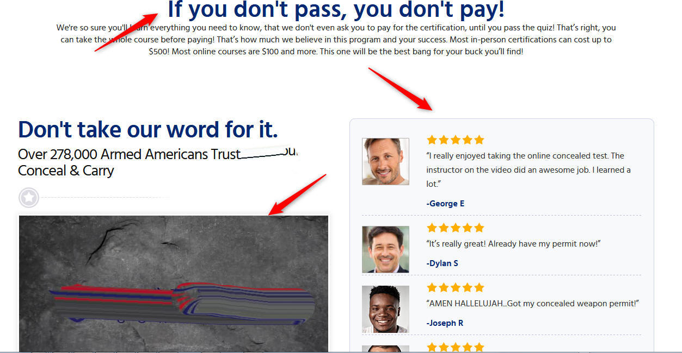Click the -Dylan S reviewer name

click(442, 263)
